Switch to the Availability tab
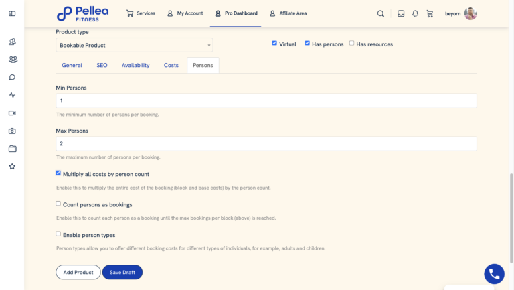The width and height of the screenshot is (514, 290). coord(136,65)
